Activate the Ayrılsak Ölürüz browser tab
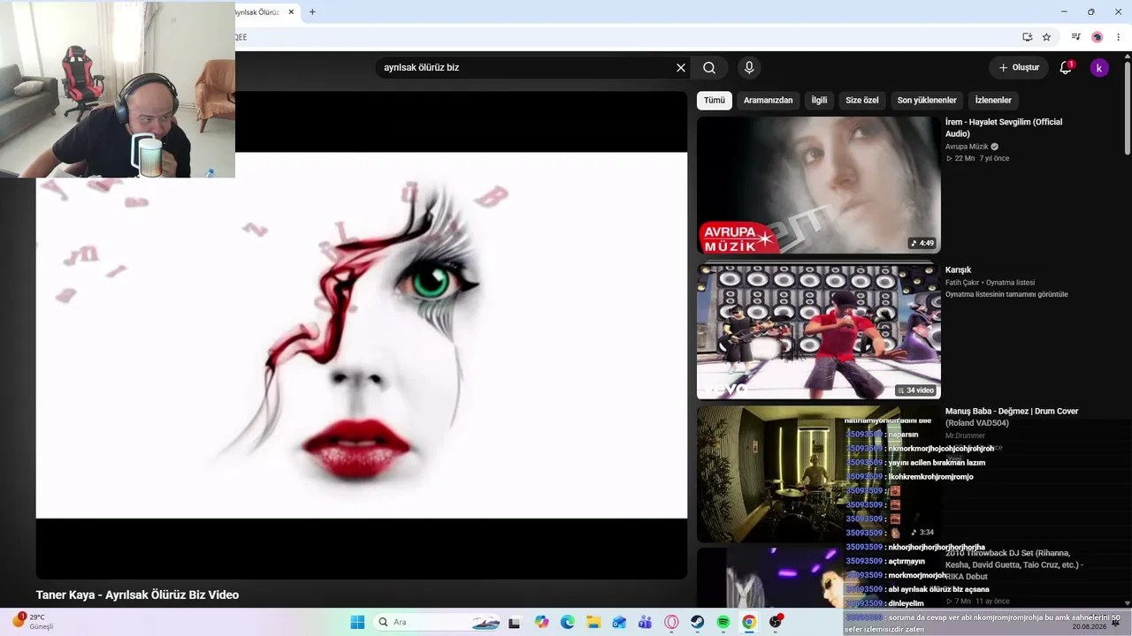 click(x=257, y=12)
